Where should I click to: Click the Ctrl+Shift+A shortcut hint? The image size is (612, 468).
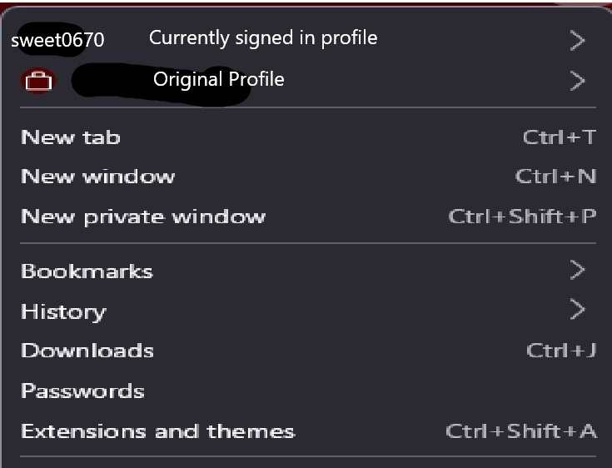tap(521, 431)
